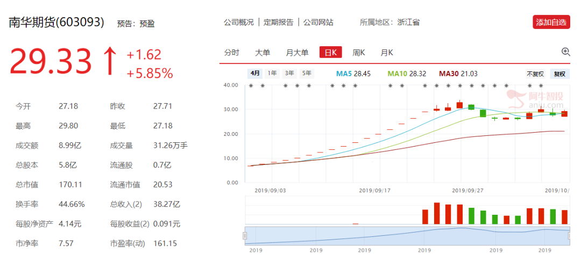
Task: Click MA30 21.03 indicator legend
Action: (458, 74)
